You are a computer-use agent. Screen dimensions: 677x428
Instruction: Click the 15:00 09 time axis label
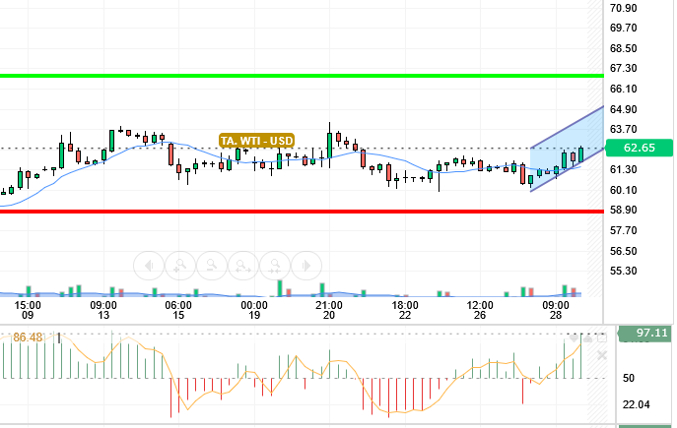[28, 310]
